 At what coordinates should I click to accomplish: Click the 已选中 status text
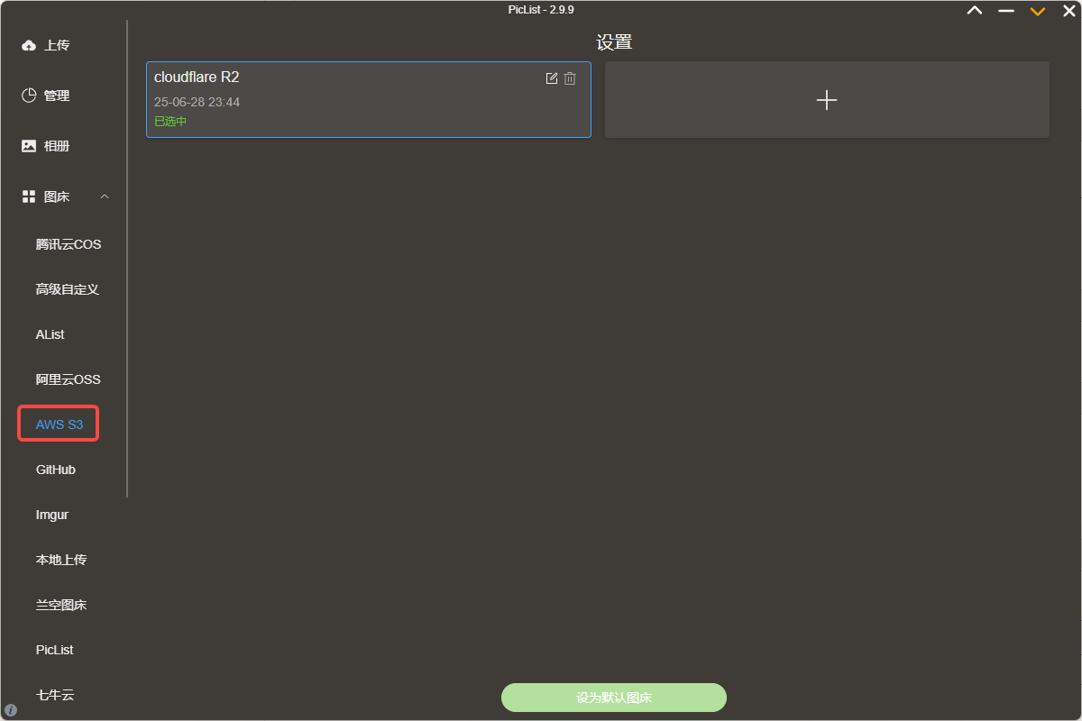170,122
